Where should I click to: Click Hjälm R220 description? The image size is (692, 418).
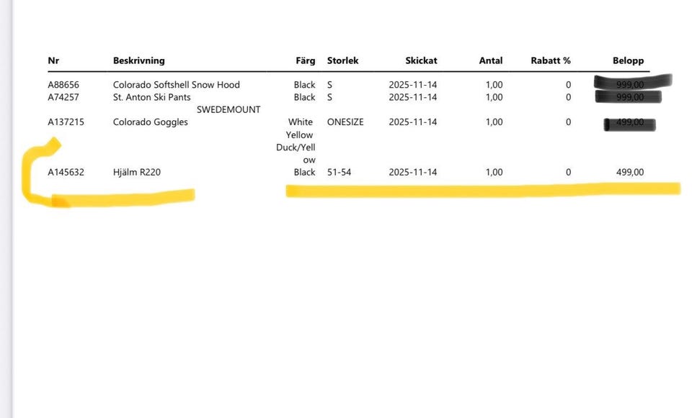(136, 173)
